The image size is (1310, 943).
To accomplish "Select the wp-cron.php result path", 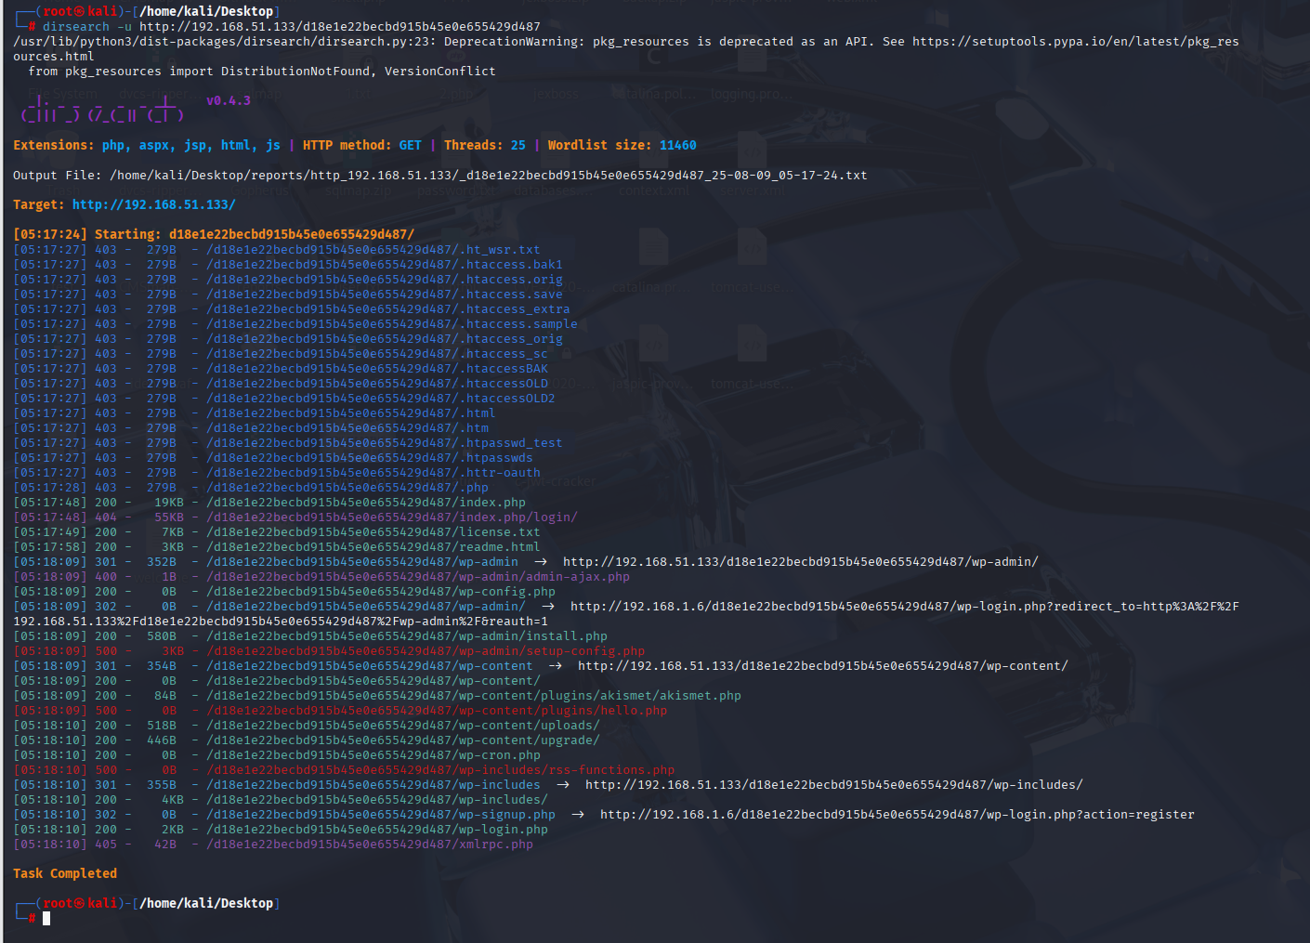I will (x=373, y=754).
